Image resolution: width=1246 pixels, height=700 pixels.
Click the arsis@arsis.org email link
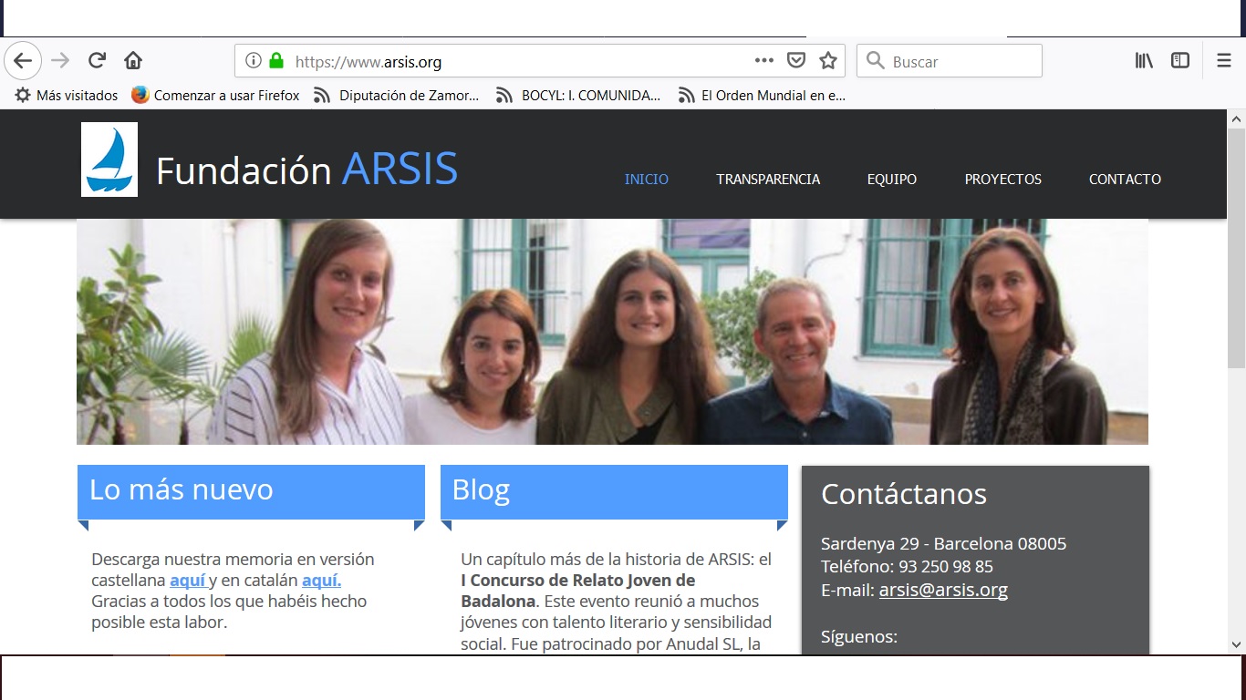(x=943, y=590)
